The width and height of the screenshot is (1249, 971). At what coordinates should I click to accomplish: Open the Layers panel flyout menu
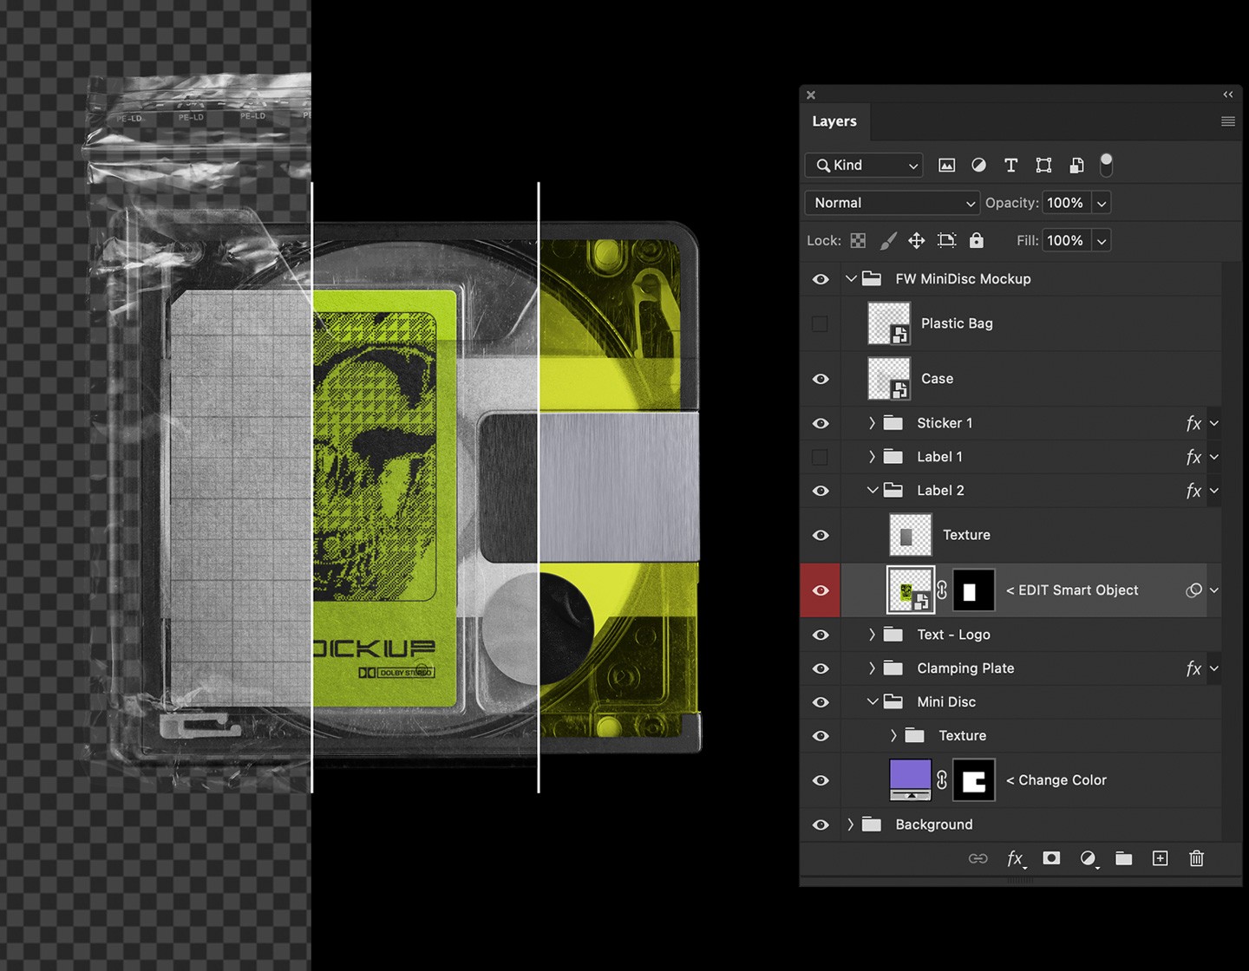(x=1228, y=121)
